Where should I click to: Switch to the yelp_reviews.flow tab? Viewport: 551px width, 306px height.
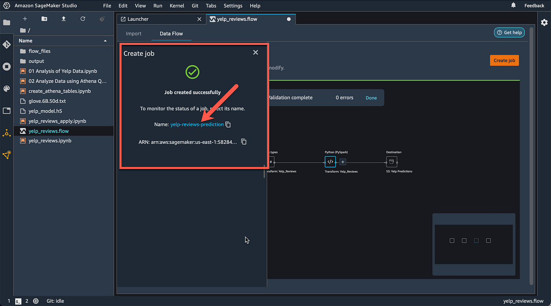(x=251, y=19)
